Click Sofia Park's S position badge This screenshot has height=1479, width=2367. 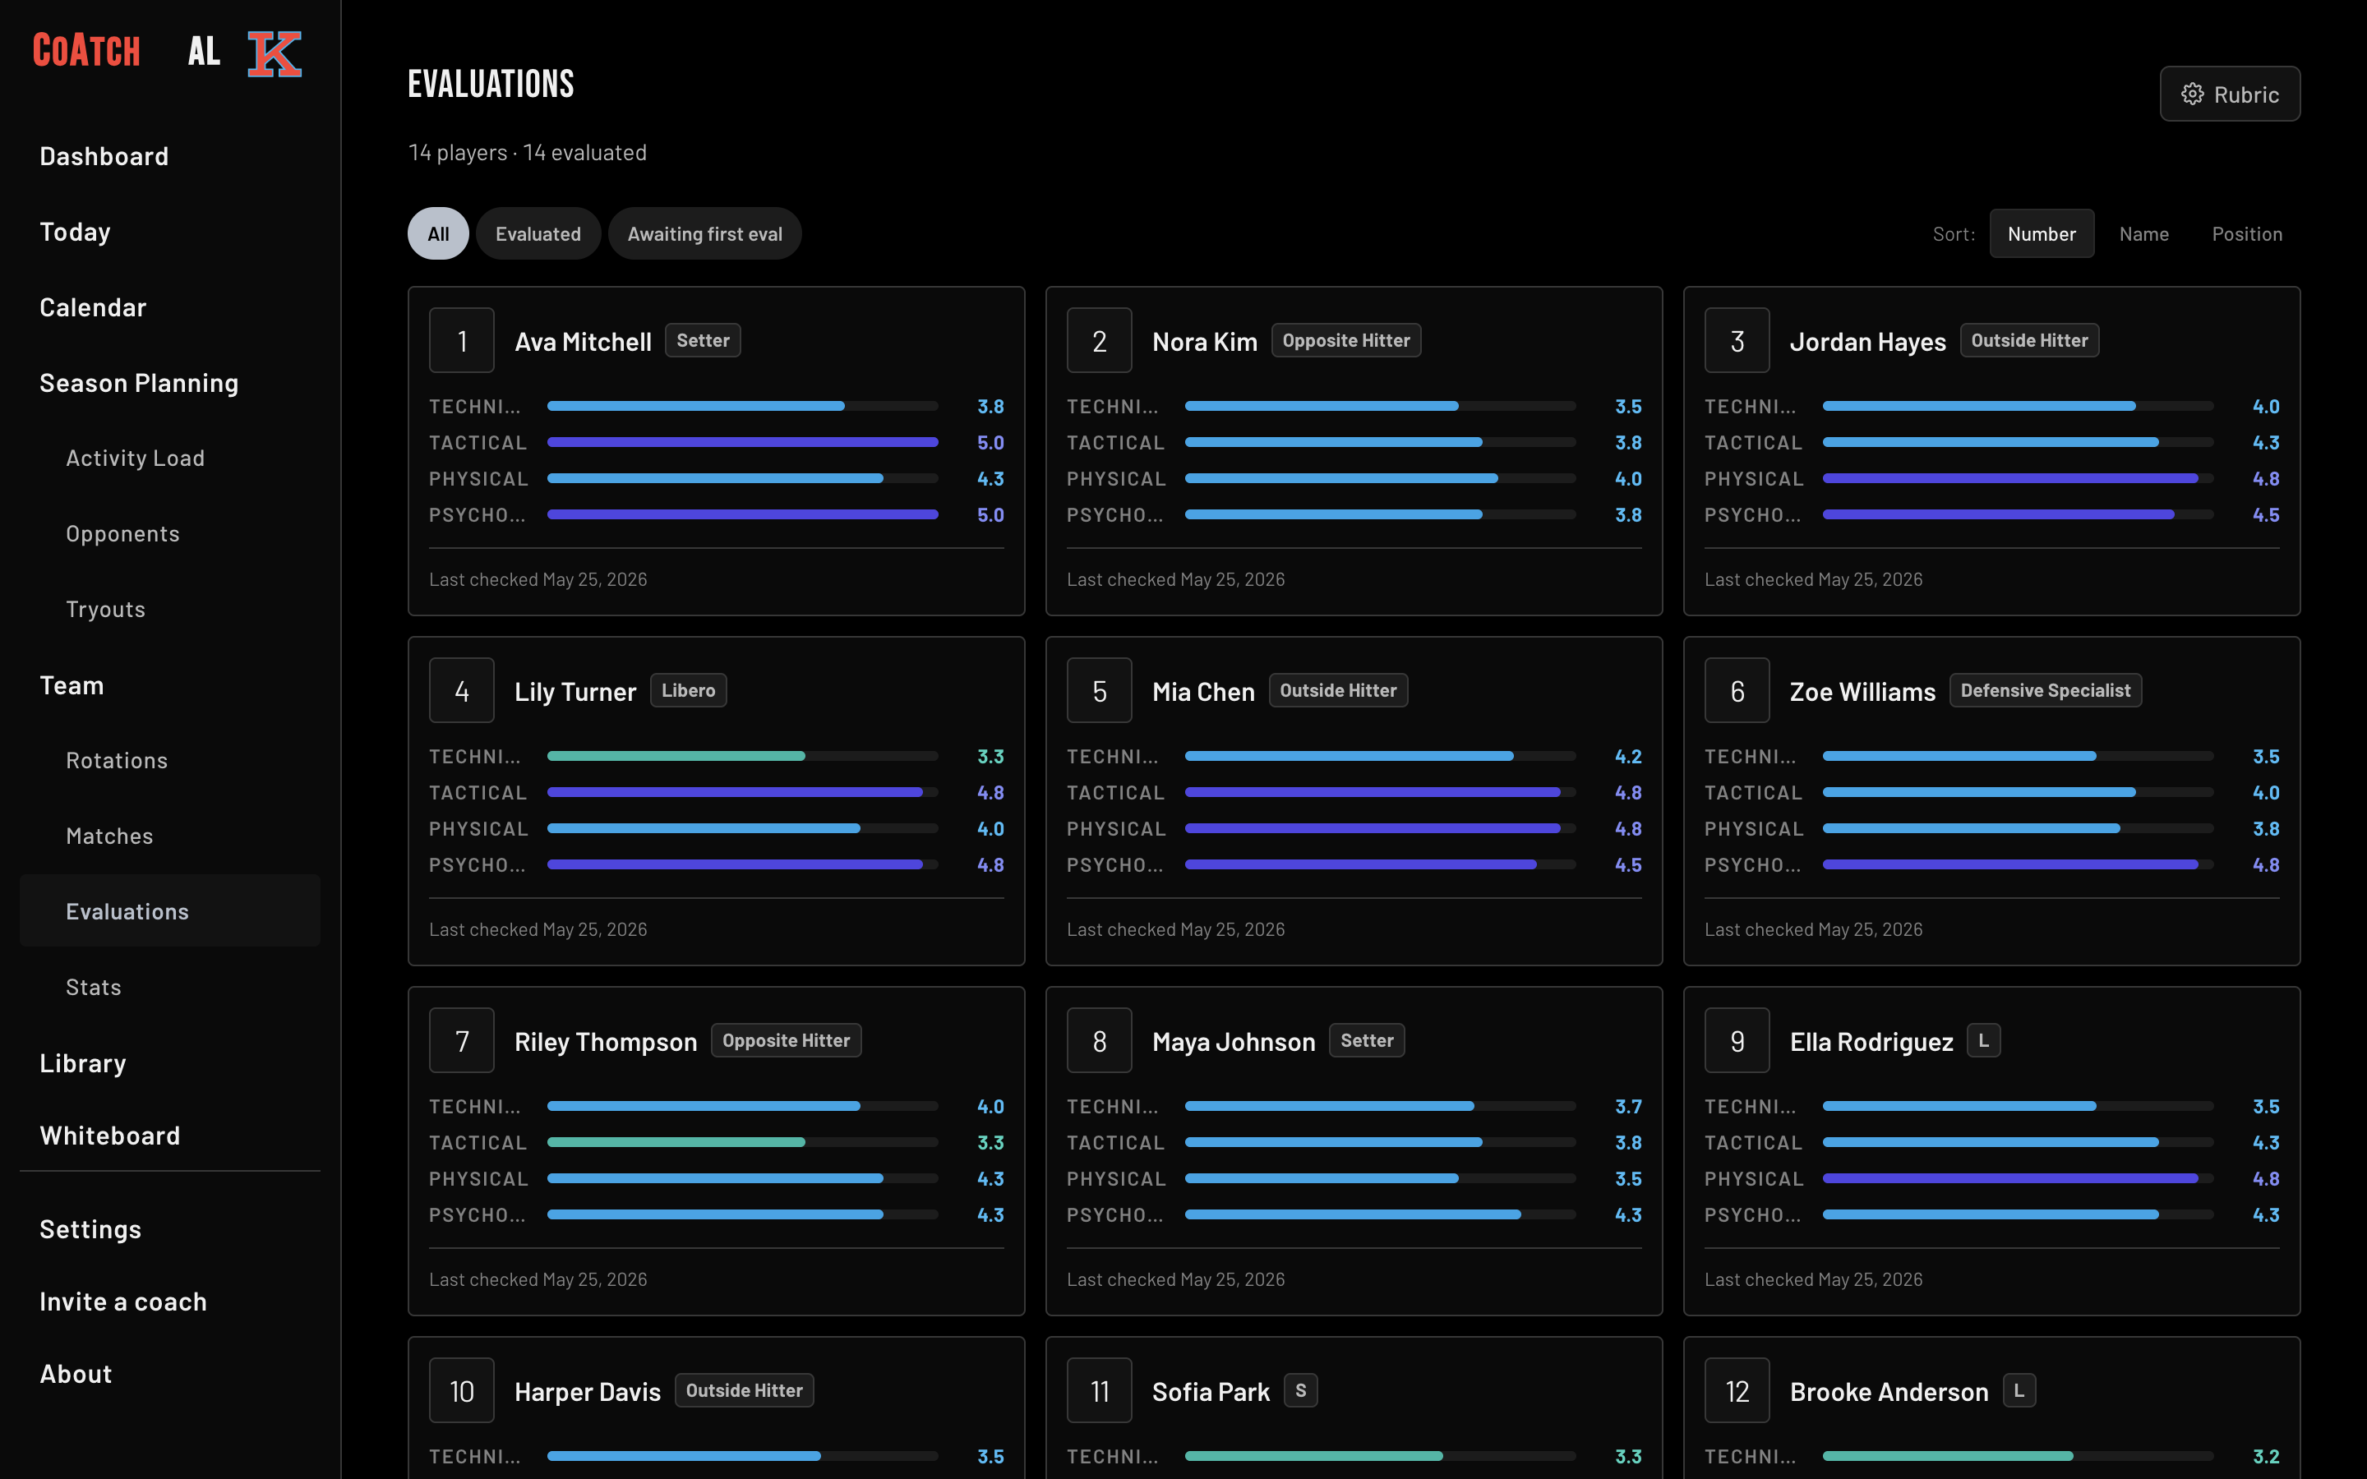[1300, 1391]
